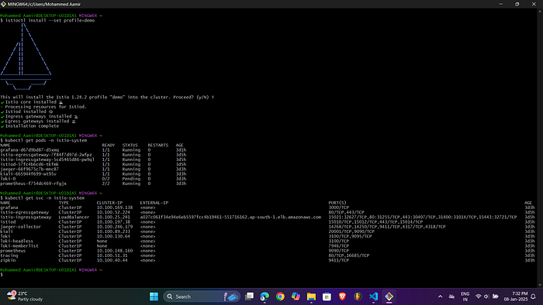The width and height of the screenshot is (543, 305).
Task: Click the 'istioctl install --set profile=demo' command
Action: point(50,20)
